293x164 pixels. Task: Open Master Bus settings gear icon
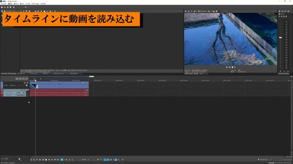tap(279, 11)
